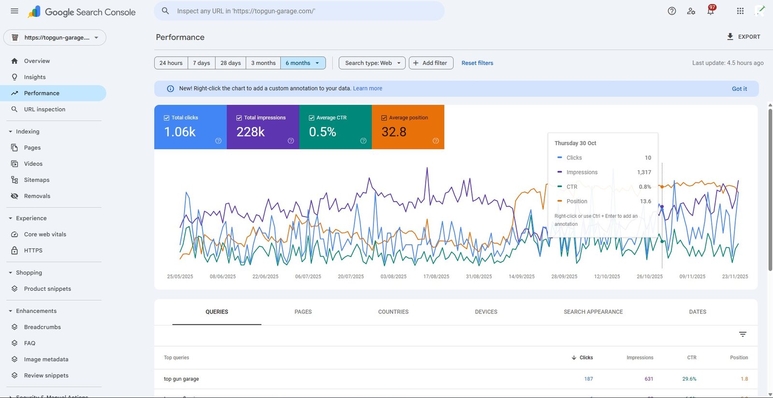Click the Export download icon
Screen dimensions: 773x398
point(730,37)
